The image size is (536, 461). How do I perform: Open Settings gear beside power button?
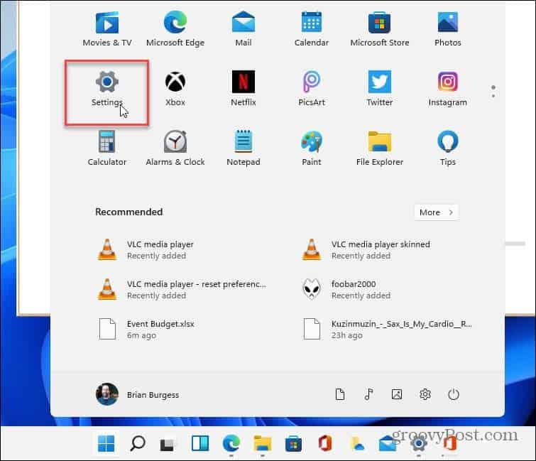425,394
